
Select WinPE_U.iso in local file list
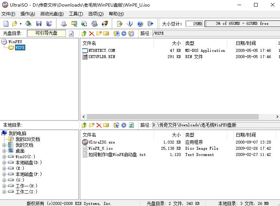point(100,148)
